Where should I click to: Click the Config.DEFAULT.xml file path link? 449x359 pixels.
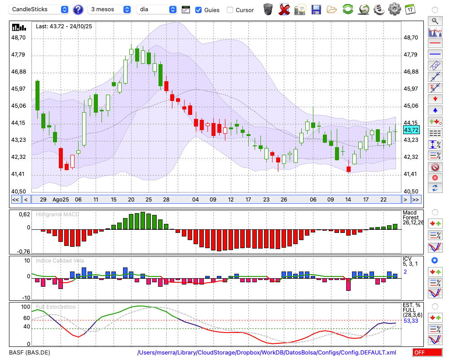[267, 353]
